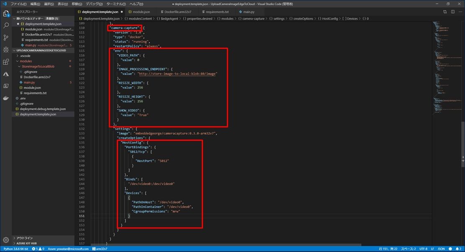Open the Extensions view
465x252 pixels.
6,61
